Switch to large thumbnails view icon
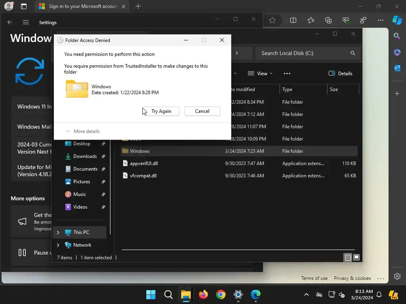This screenshot has height=304, width=406. [x=356, y=257]
